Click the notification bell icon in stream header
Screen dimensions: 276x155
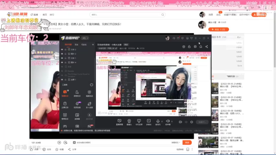tap(201, 46)
